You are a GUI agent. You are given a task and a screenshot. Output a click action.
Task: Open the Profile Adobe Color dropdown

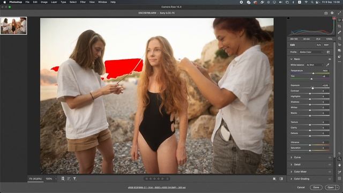pos(311,52)
